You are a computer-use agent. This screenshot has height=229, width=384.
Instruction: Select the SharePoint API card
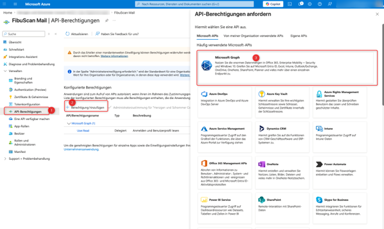(x=282, y=208)
